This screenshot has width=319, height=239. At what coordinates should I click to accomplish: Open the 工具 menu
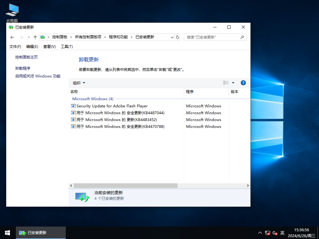[x=66, y=46]
